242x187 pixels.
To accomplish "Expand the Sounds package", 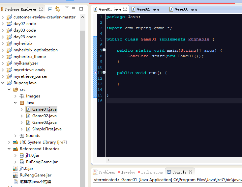I will pos(15,136).
